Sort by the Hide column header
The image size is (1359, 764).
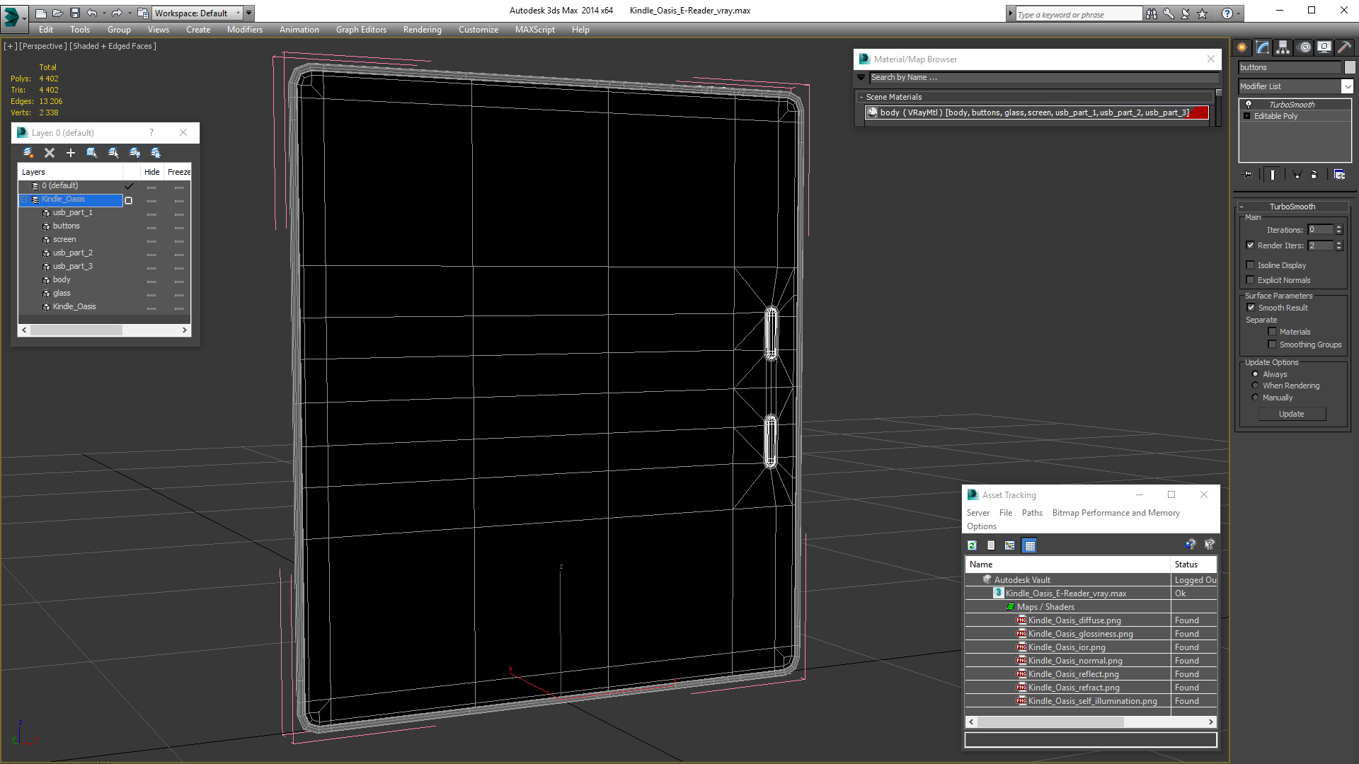(x=151, y=172)
